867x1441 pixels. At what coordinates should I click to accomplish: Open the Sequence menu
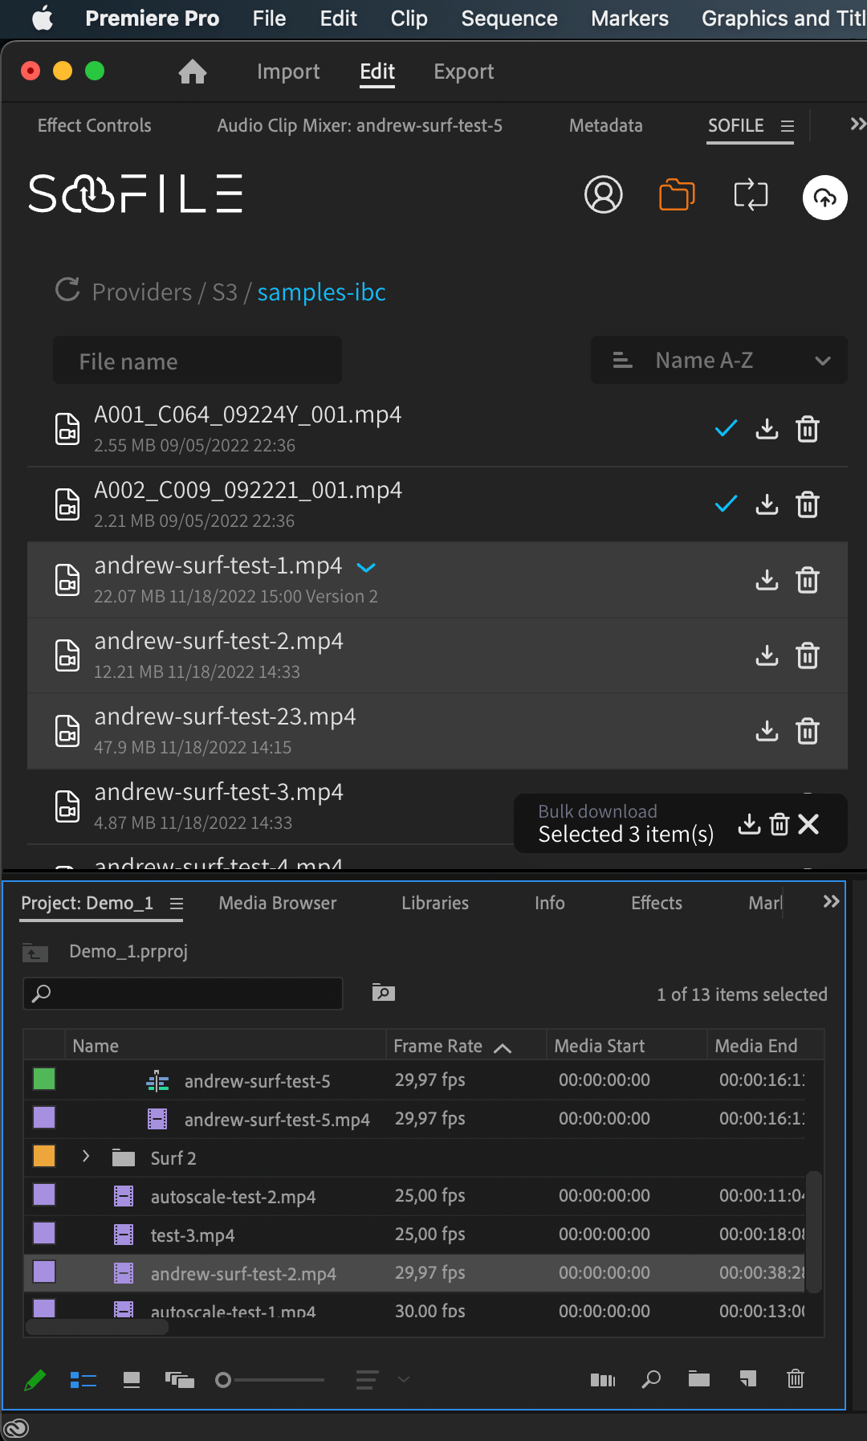coord(509,18)
